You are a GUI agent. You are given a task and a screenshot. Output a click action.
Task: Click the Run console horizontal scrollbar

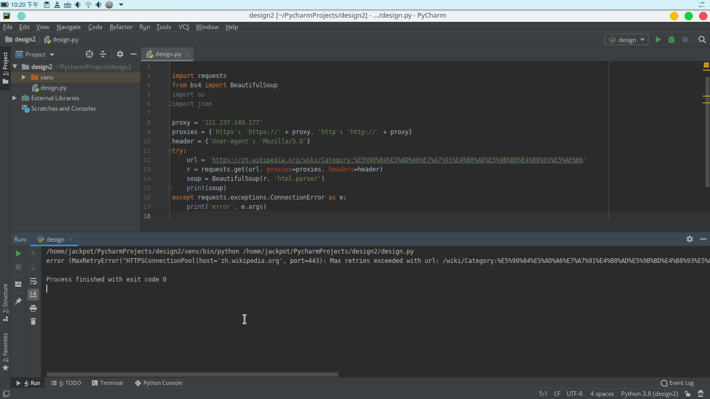click(192, 374)
